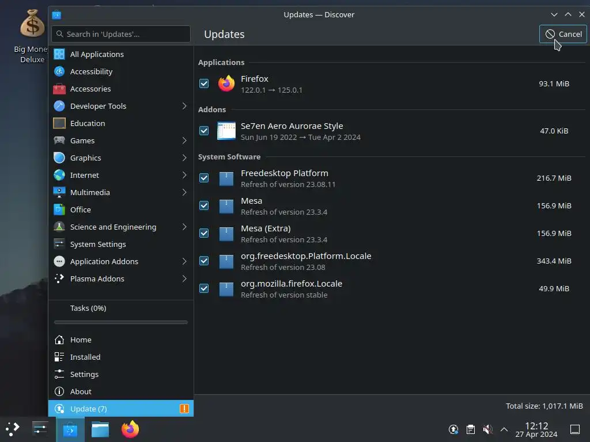Expand the Plasma Addons arrow
The image size is (590, 442).
coord(184,279)
